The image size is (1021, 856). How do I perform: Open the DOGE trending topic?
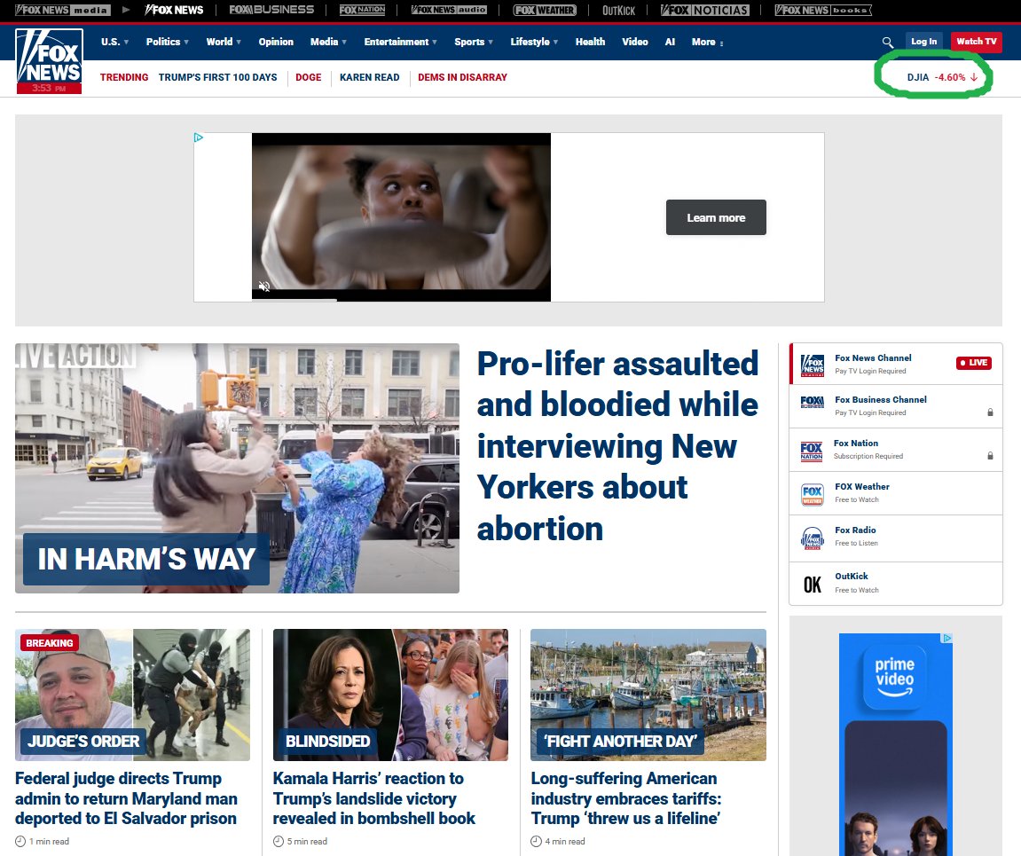(x=308, y=77)
